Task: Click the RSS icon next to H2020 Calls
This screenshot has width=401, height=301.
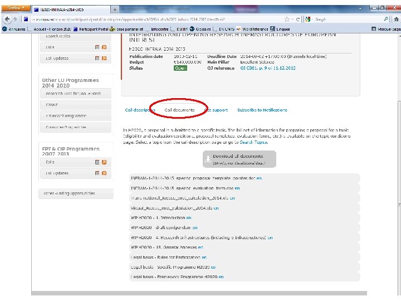Action: 104,47
